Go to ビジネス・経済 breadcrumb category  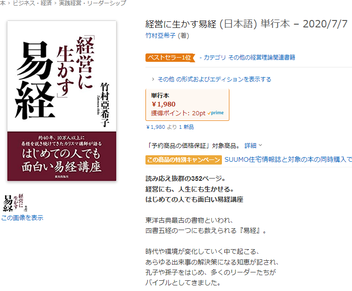tap(32, 3)
